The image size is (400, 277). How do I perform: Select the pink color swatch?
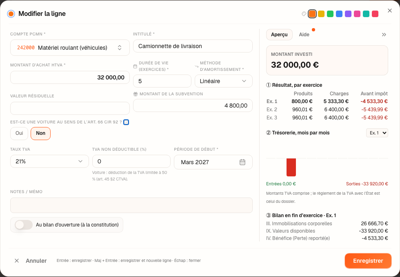click(357, 14)
